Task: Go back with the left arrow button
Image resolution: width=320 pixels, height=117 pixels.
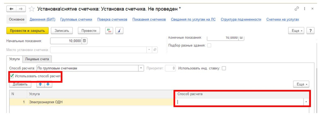Action: [12, 9]
